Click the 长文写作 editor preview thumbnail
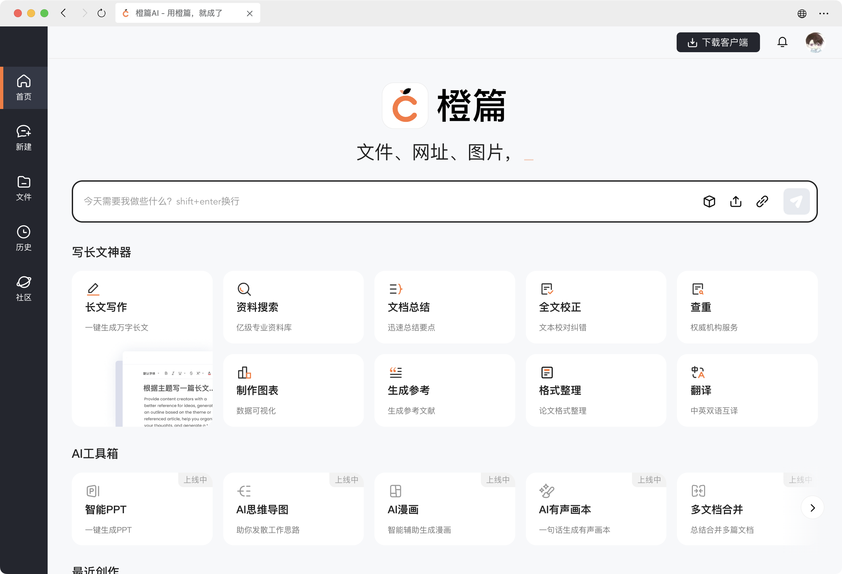 tap(164, 389)
